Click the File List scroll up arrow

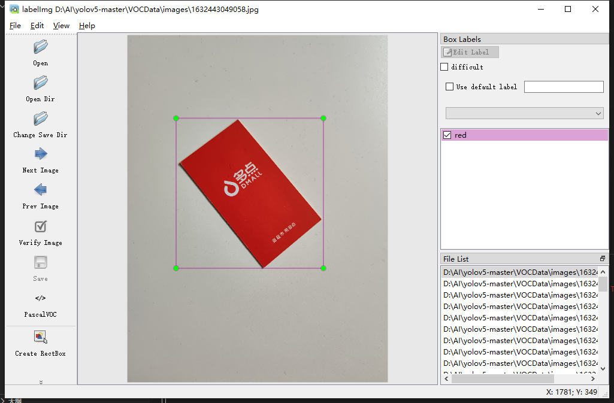[603, 271]
